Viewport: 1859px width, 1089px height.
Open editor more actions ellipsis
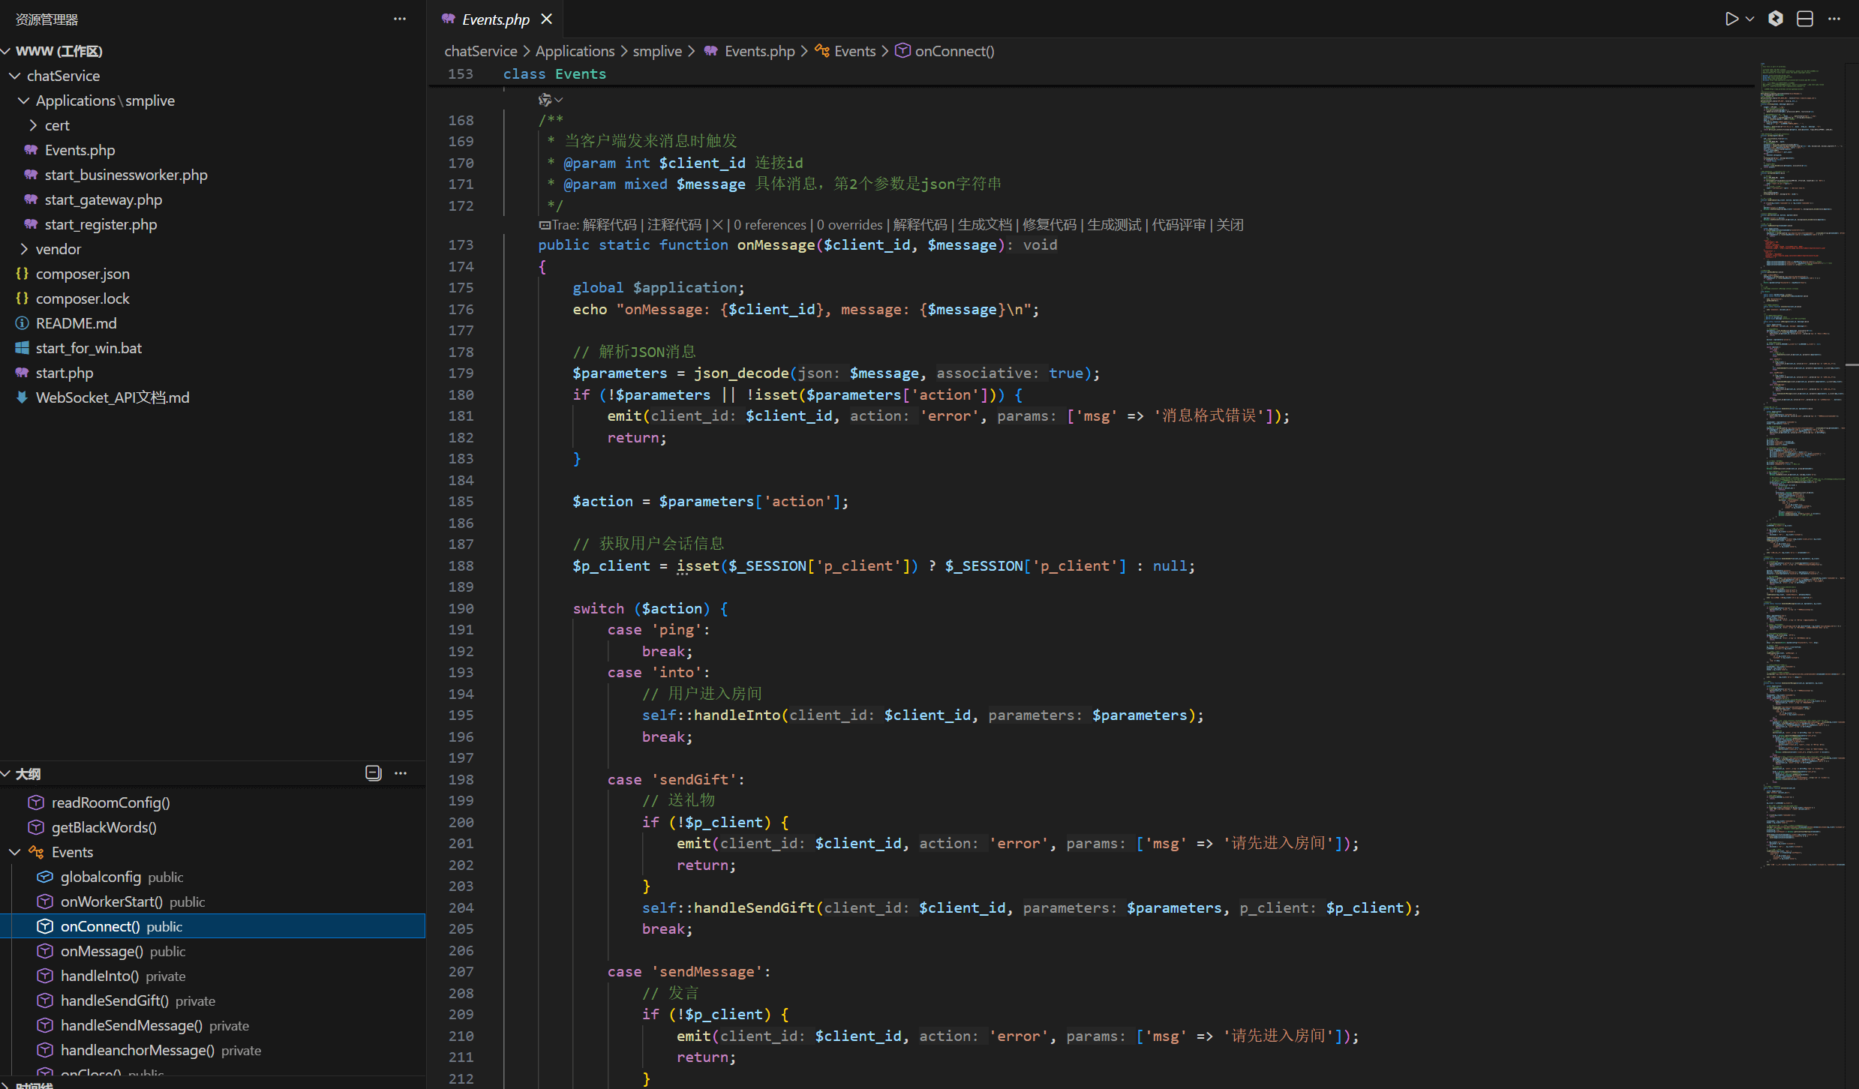click(1834, 19)
